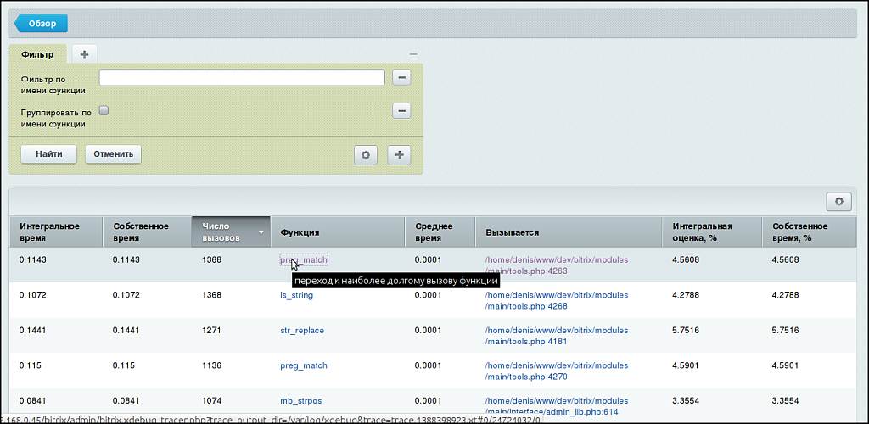Open table settings gear above the grid

point(838,201)
